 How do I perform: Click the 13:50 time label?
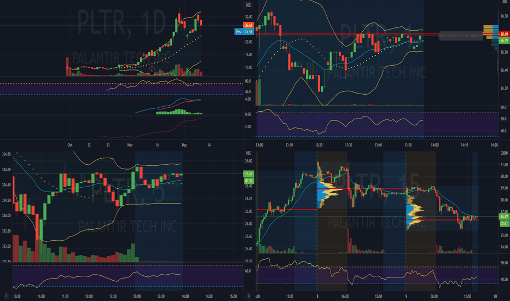[408, 145]
